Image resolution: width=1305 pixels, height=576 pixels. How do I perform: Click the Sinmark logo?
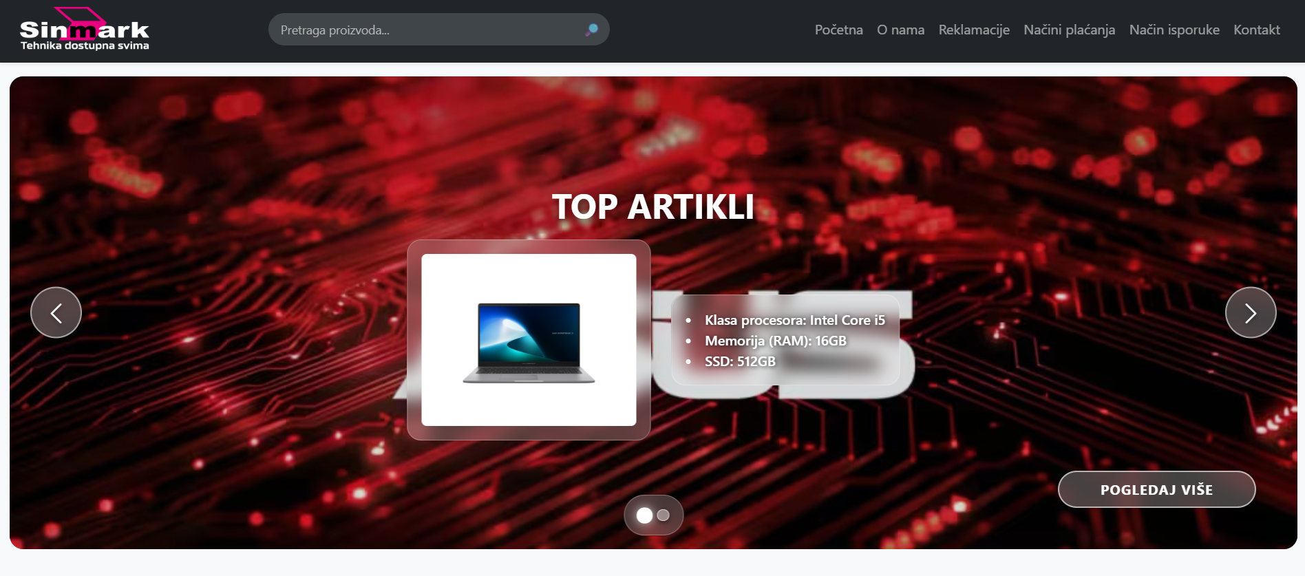[84, 29]
